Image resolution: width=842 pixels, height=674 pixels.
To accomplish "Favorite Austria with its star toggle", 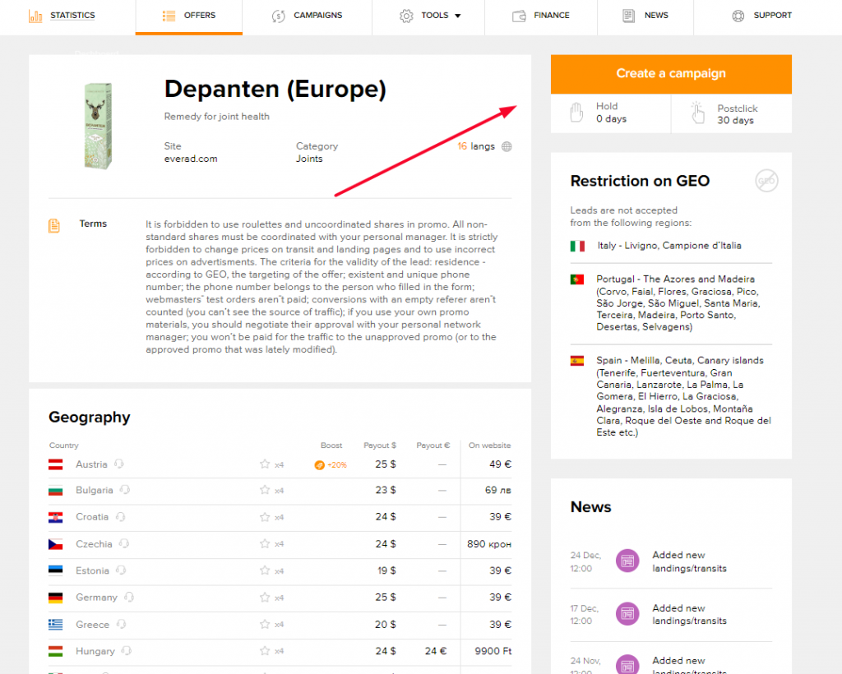I will pyautogui.click(x=263, y=464).
